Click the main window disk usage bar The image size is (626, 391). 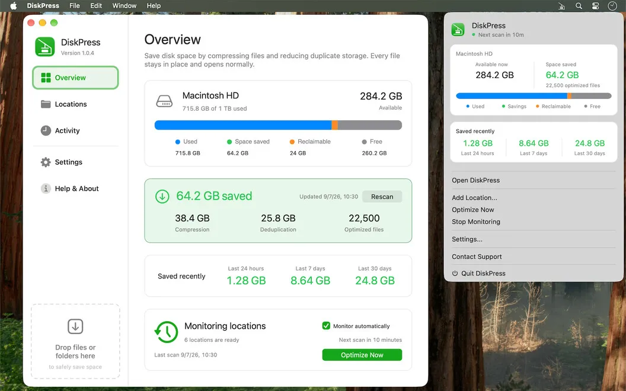click(278, 125)
